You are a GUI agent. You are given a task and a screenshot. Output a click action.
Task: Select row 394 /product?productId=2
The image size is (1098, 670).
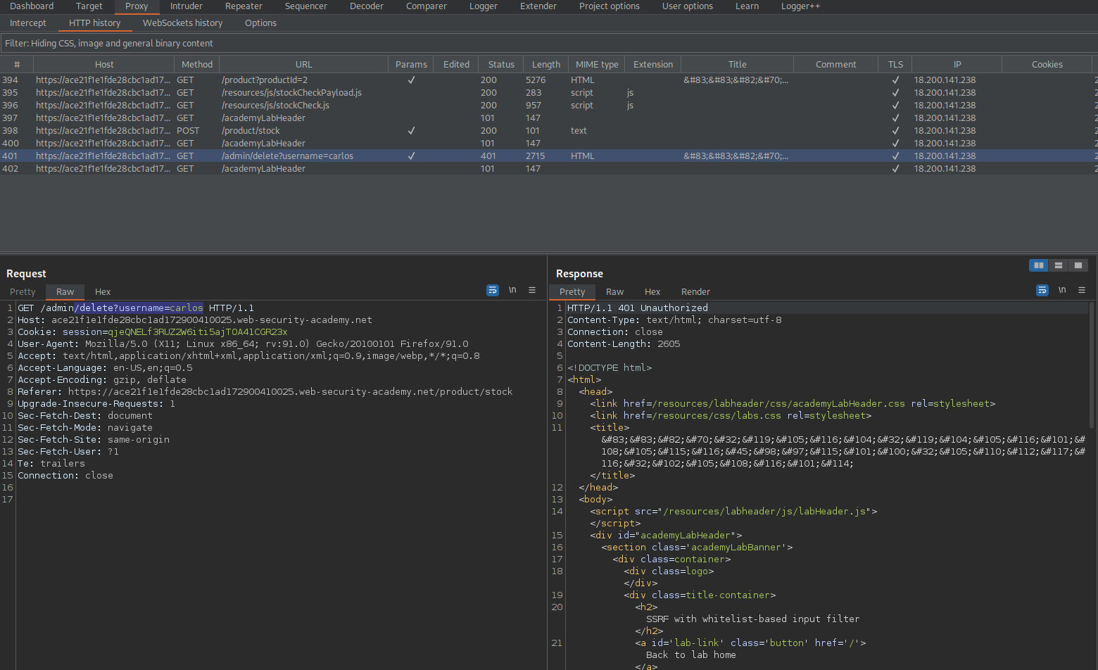(x=549, y=80)
